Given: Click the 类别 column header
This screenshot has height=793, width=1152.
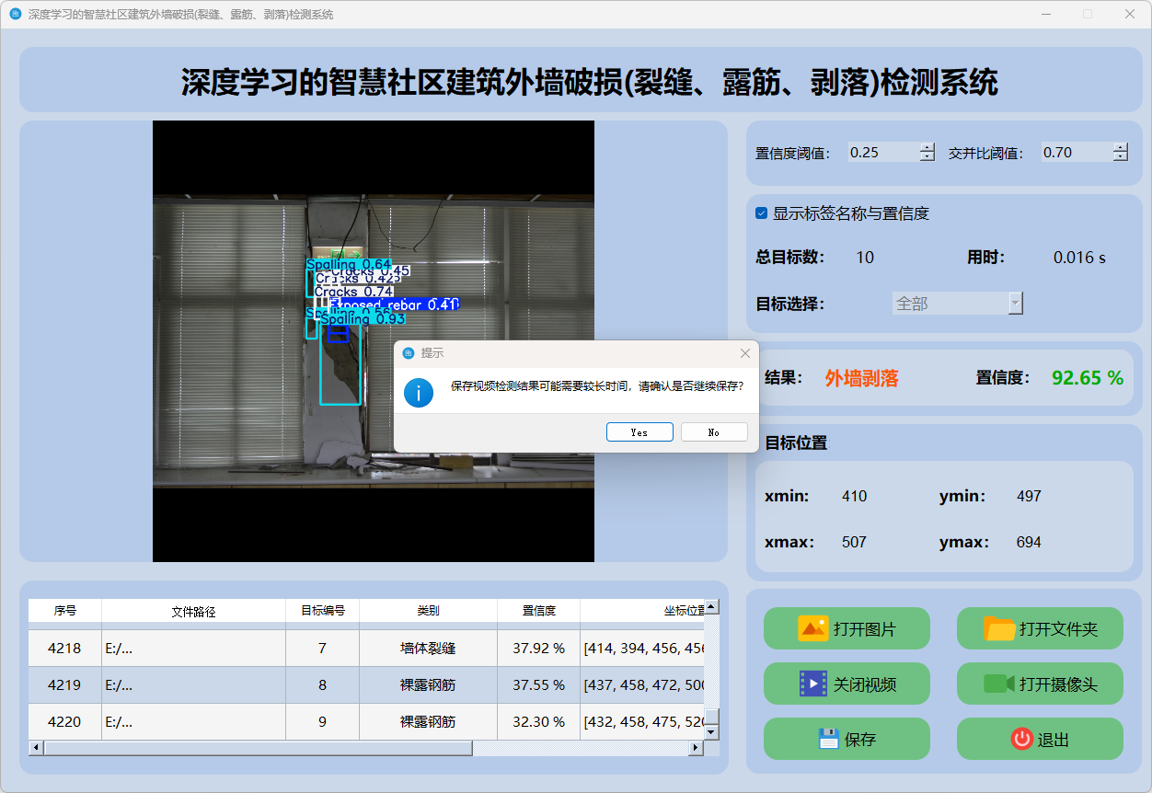Looking at the screenshot, I should 428,611.
